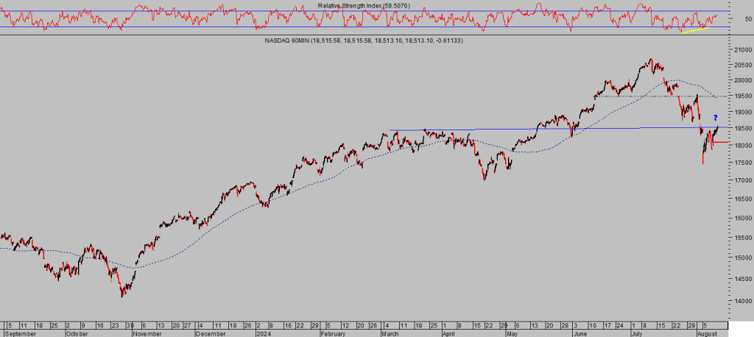Select the yellow trendline on the RSI panel

[x=695, y=30]
